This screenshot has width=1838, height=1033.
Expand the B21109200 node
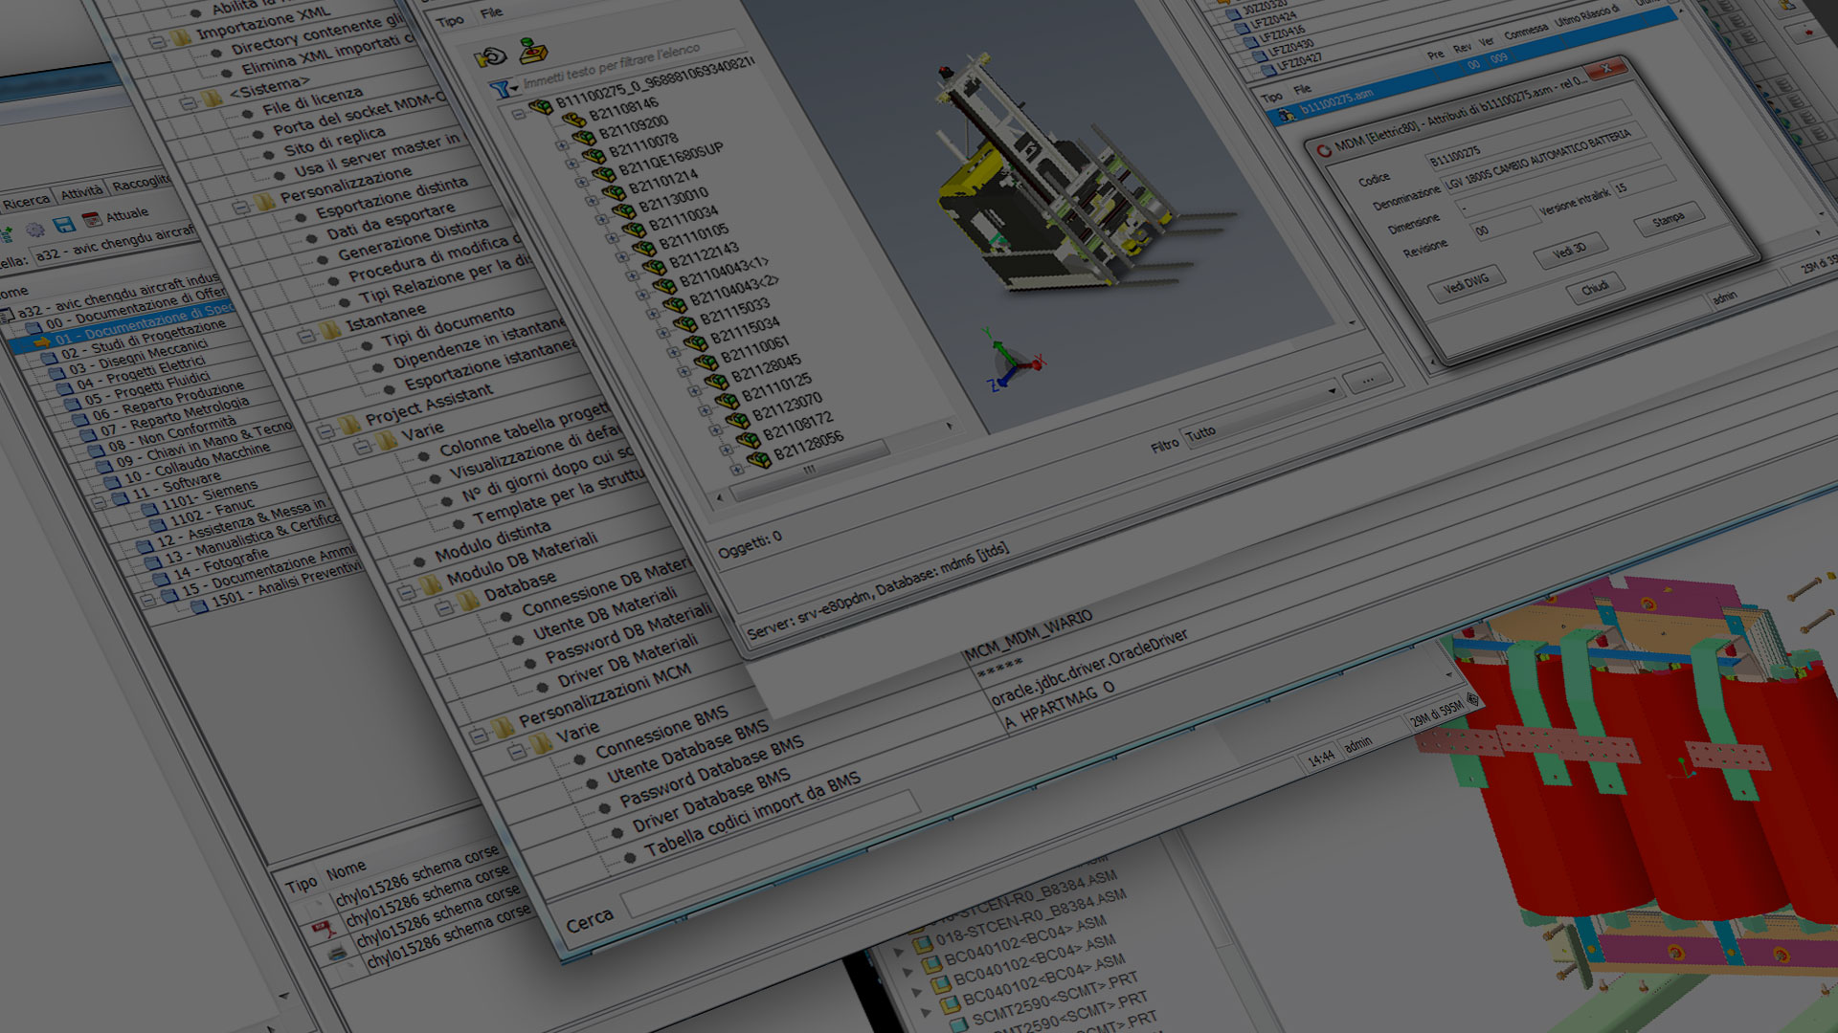(x=562, y=144)
